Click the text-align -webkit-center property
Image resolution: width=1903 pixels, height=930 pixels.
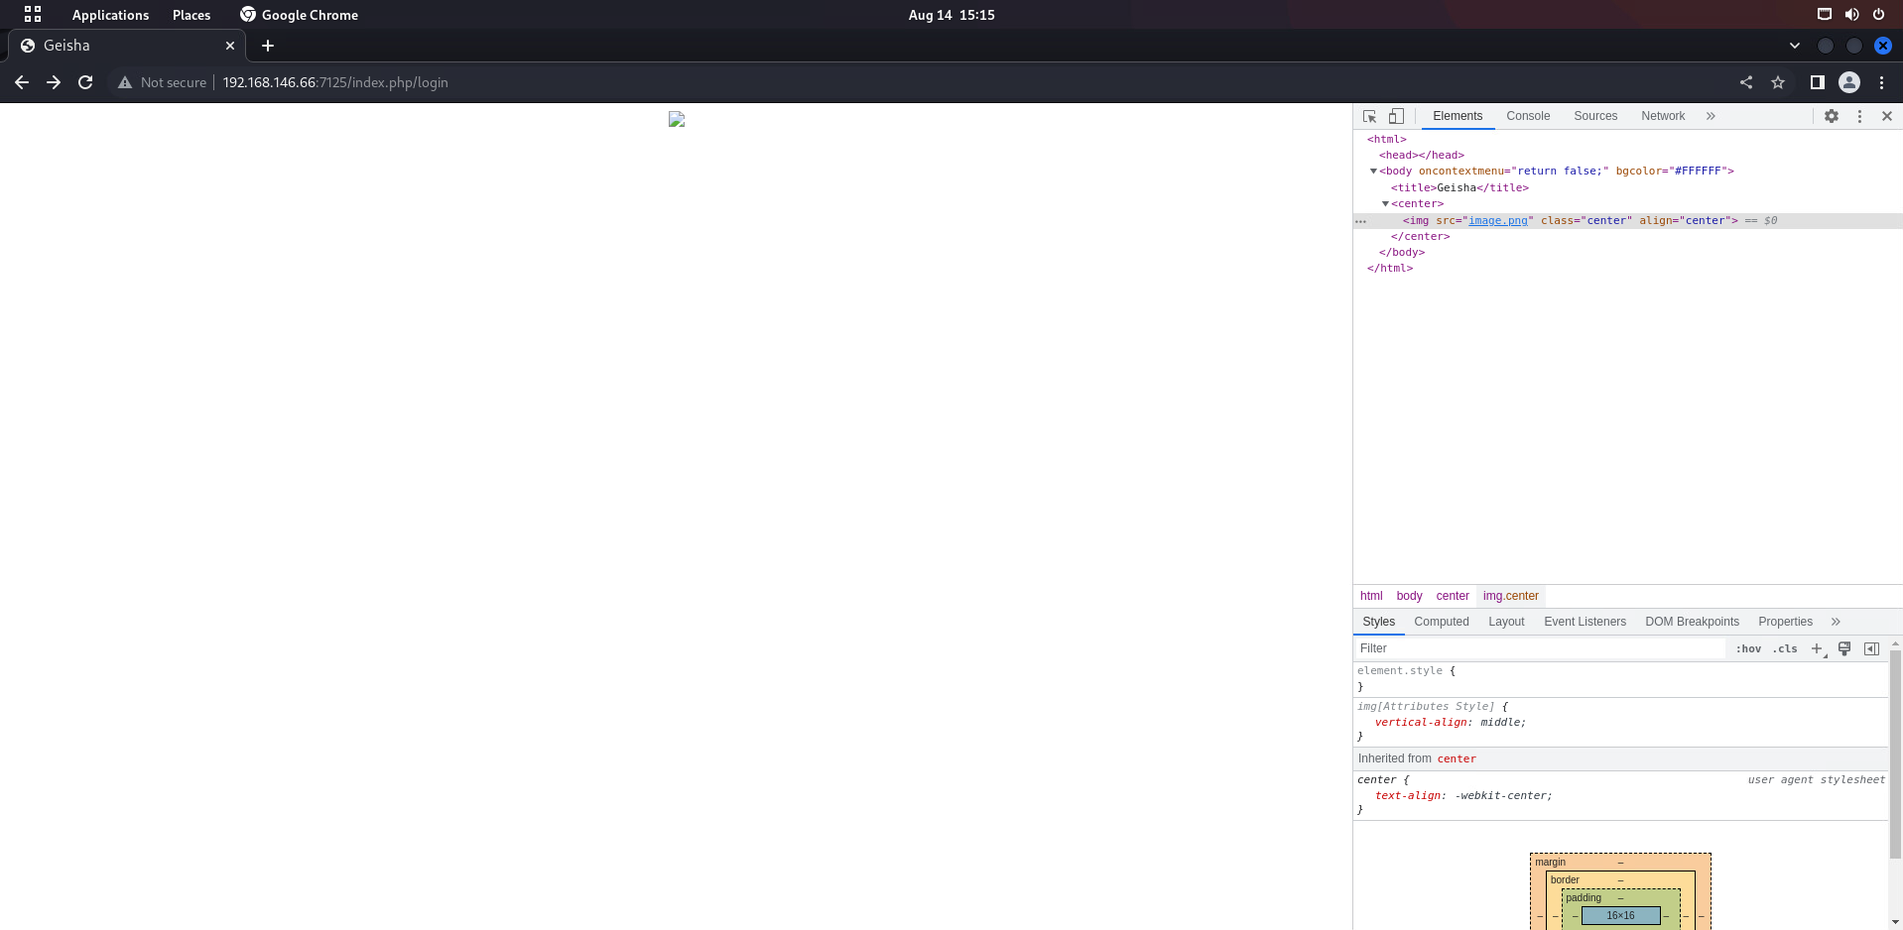click(x=1463, y=796)
